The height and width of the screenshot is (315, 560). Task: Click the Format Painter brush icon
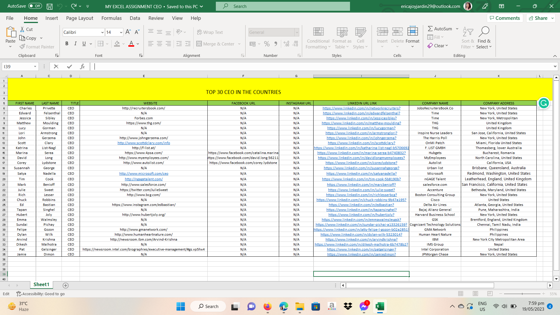point(22,47)
